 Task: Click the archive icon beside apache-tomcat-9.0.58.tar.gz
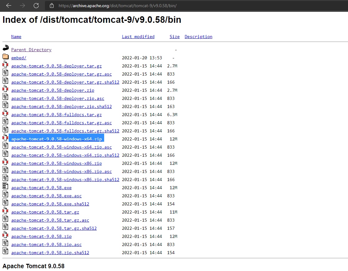pos(6,210)
